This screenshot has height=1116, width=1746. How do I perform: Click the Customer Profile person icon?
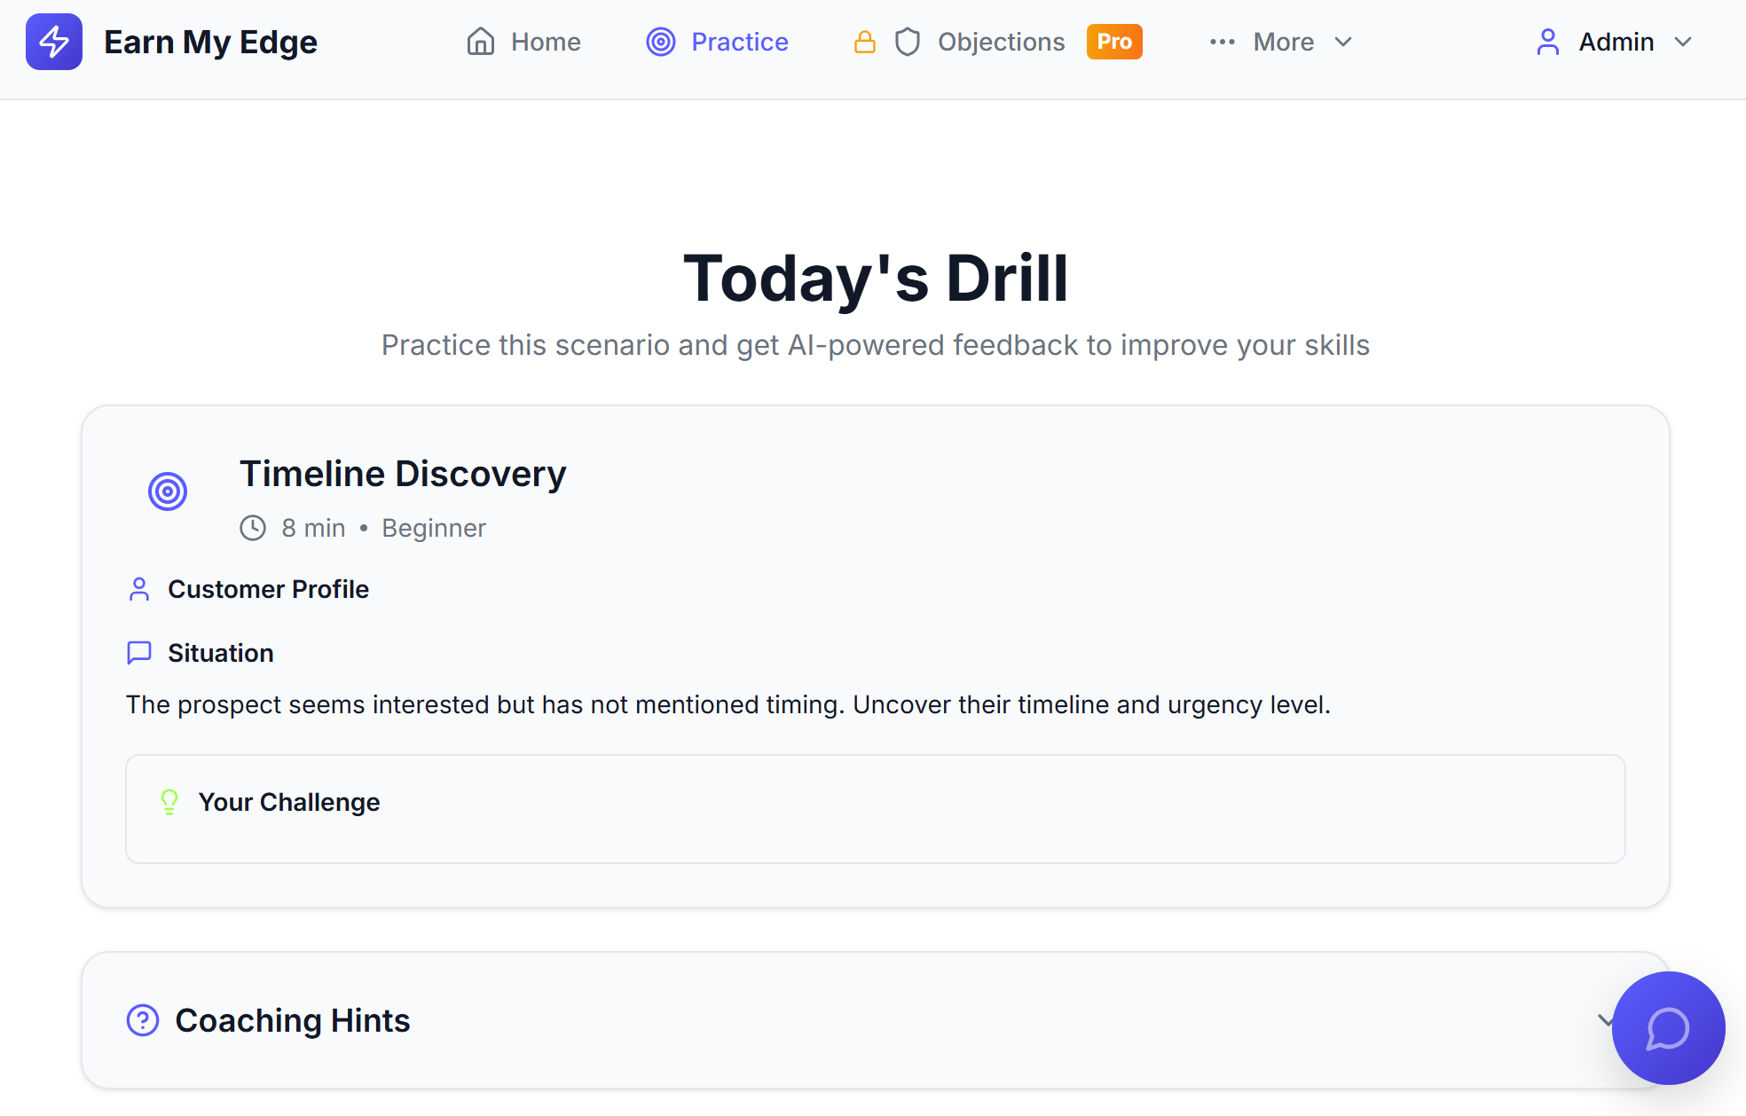click(139, 588)
